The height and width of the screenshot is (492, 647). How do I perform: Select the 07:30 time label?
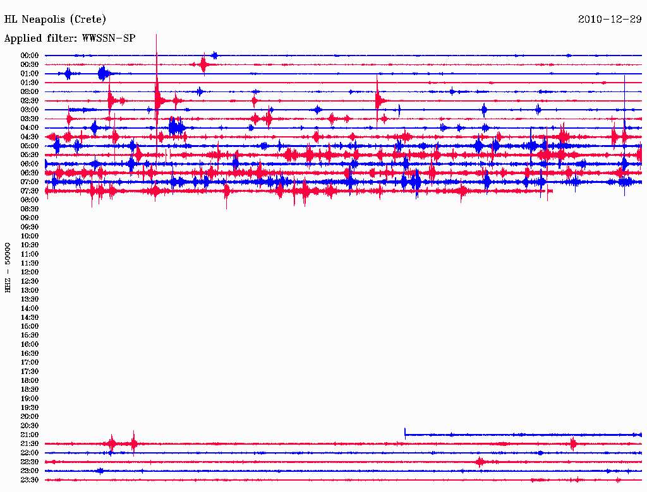(x=30, y=190)
